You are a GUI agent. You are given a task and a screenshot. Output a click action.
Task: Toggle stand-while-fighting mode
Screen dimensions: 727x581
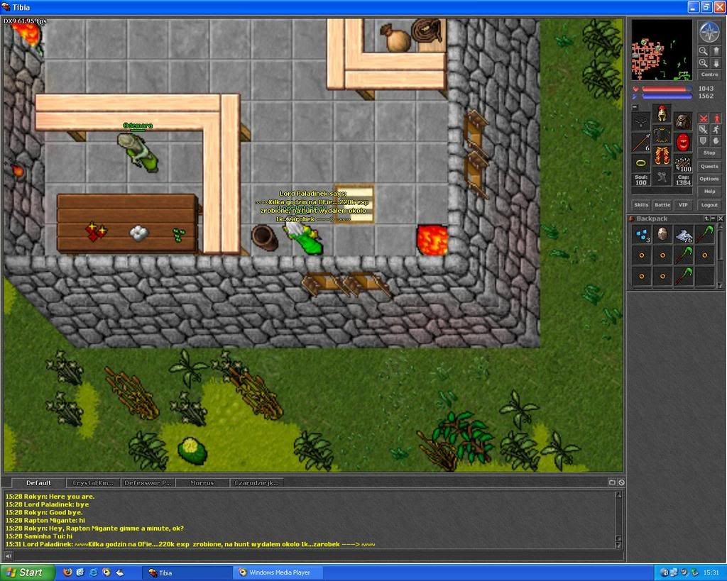point(716,118)
